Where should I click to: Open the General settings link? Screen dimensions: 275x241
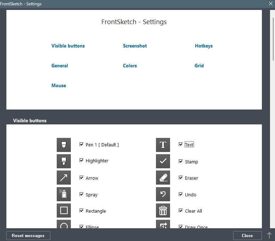(60, 66)
